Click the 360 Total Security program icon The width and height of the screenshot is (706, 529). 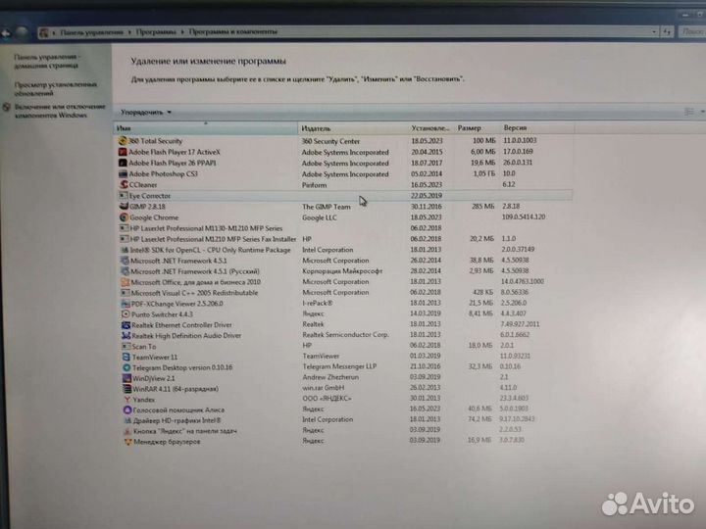pyautogui.click(x=123, y=141)
